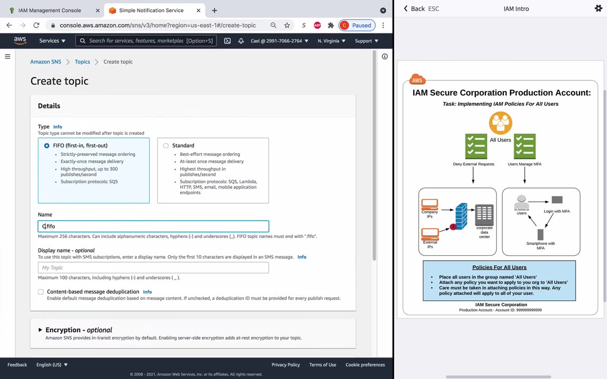
Task: Click the IAM Intro panel vertical scrollbar
Action: pos(605,195)
